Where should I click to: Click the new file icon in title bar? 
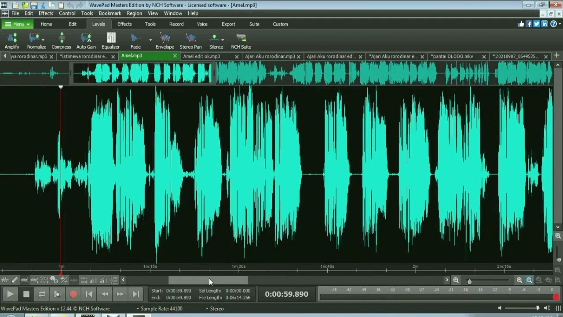[16, 5]
